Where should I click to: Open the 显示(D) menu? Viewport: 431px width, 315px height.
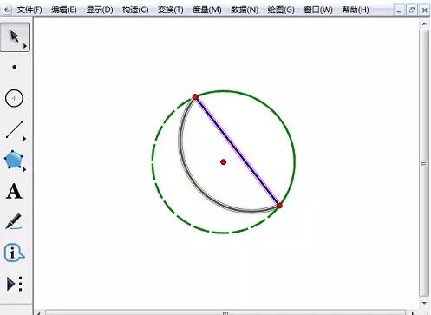100,10
